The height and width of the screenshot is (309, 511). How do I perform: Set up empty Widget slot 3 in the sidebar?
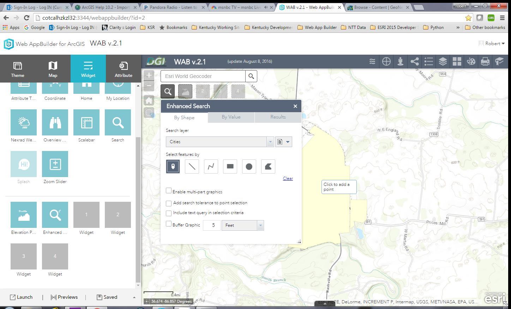pyautogui.click(x=24, y=256)
